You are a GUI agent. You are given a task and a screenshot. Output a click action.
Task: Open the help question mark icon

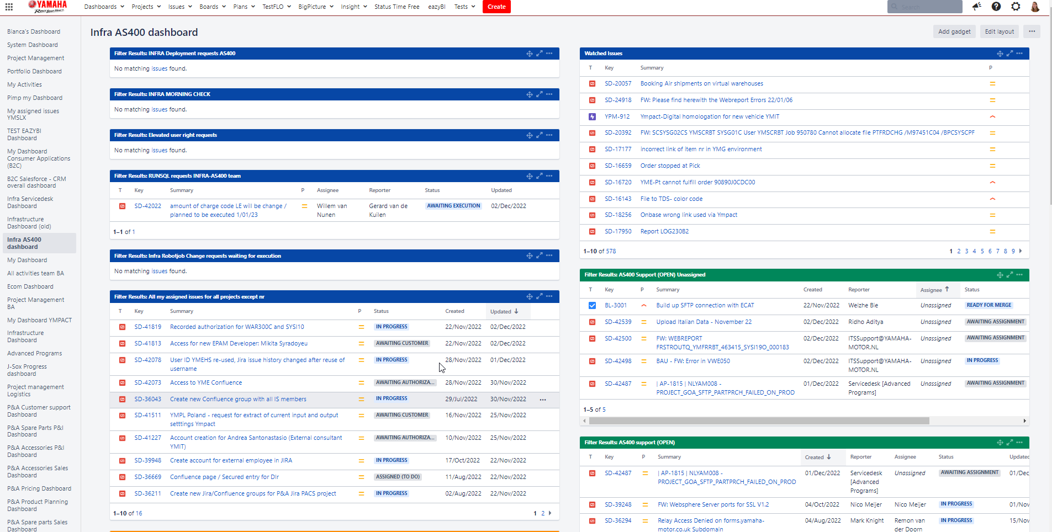996,7
